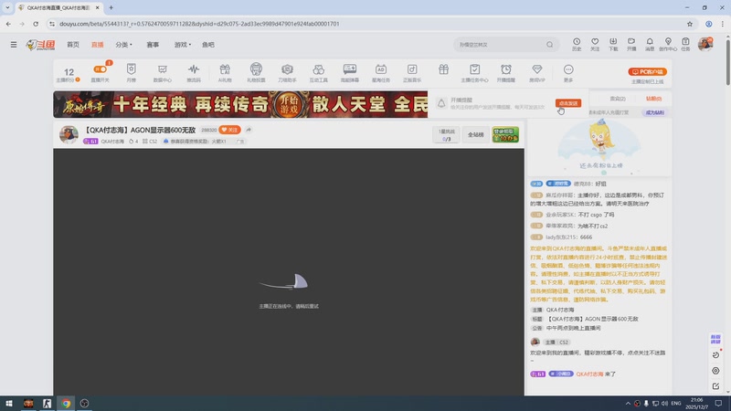Open the 正版音乐 licensed music tool
Screen dimensions: 731x411
(x=412, y=73)
